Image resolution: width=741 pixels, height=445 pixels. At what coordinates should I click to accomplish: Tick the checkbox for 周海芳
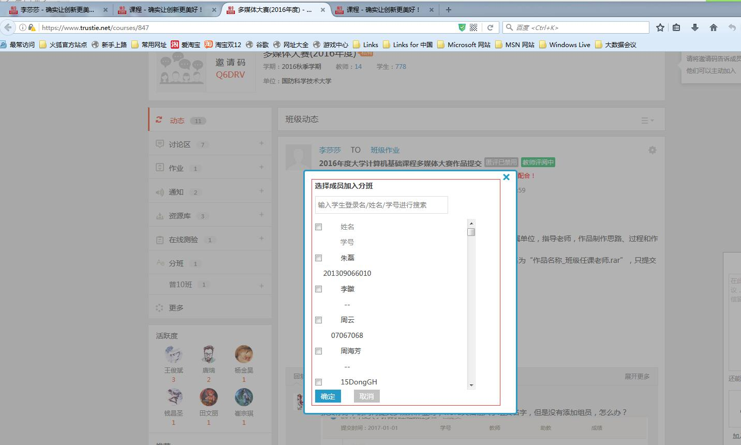point(319,351)
